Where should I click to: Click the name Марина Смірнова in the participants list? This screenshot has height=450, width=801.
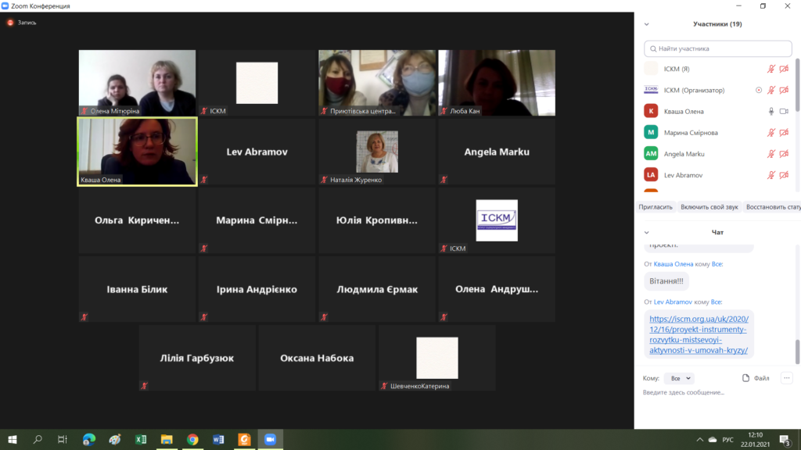[691, 133]
